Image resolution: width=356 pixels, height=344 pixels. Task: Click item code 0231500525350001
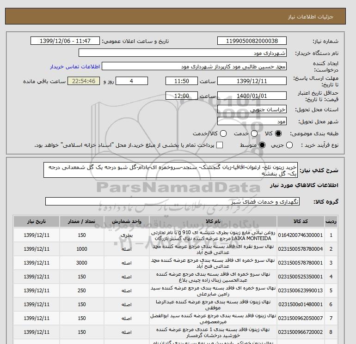[x=301, y=277]
